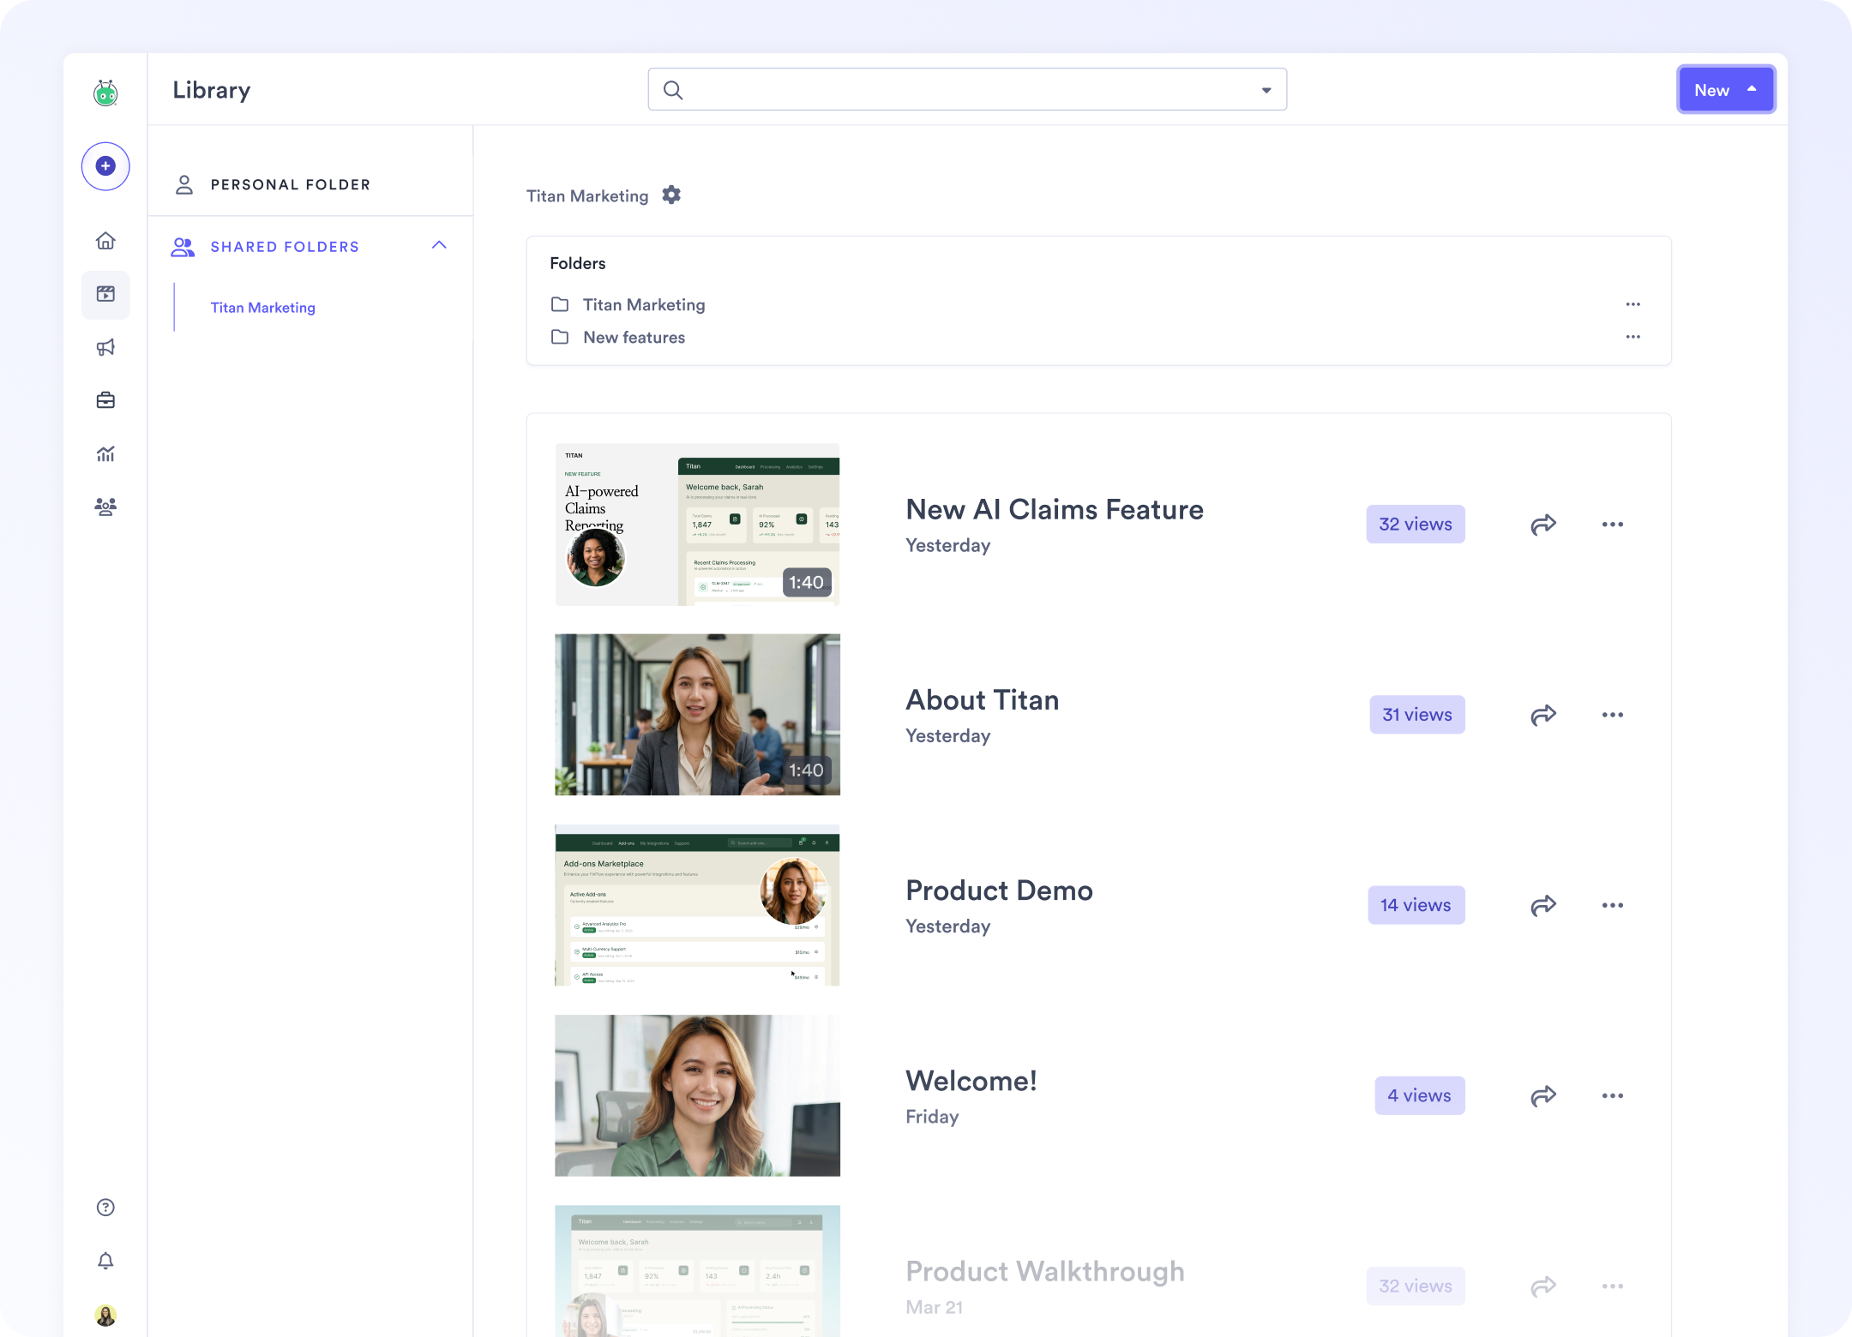Share 'Product Demo' using its share arrow

point(1543,904)
